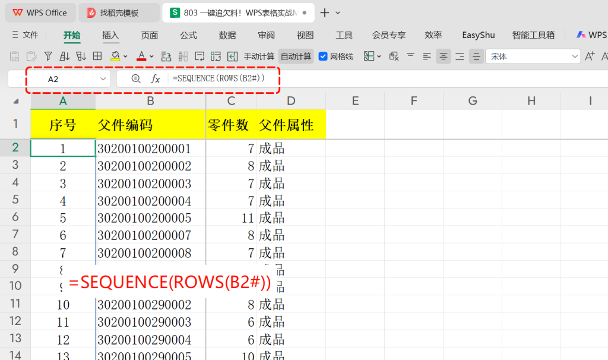Switch to the 插入 ribbon tab

110,35
